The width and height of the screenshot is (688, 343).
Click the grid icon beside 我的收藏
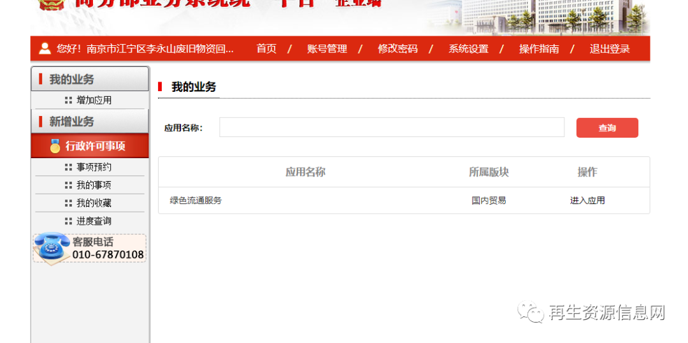tap(68, 203)
